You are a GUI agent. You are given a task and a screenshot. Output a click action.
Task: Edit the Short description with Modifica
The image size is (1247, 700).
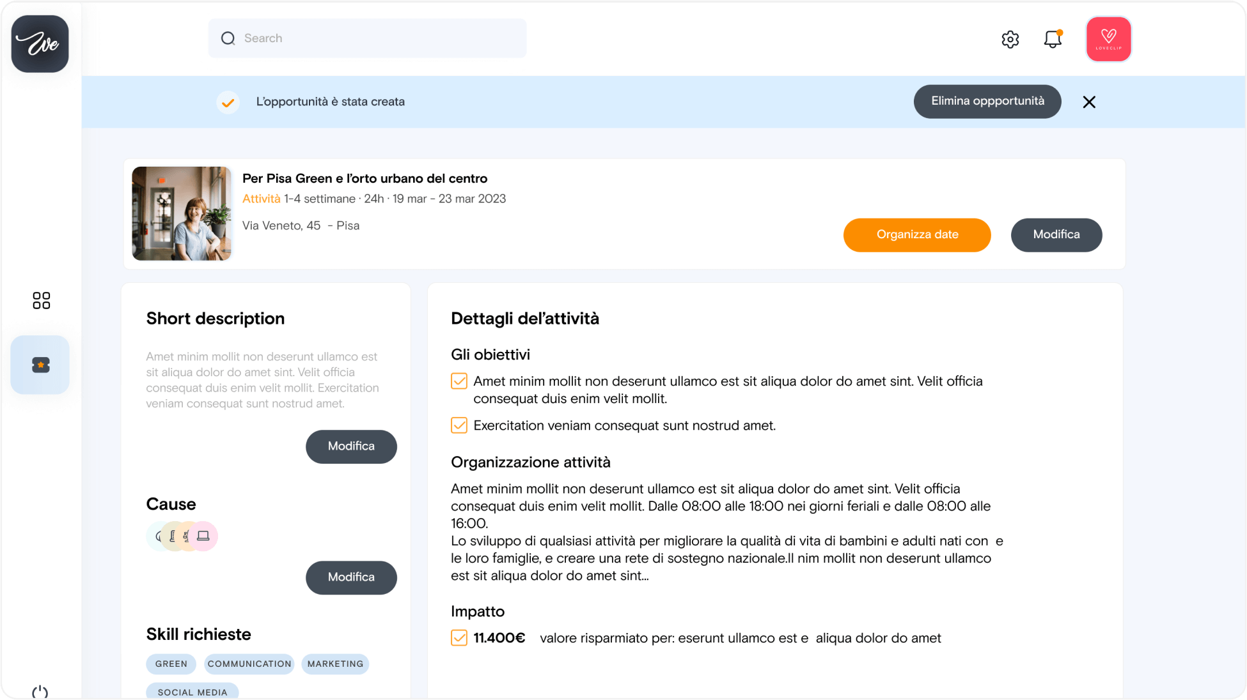pos(351,446)
